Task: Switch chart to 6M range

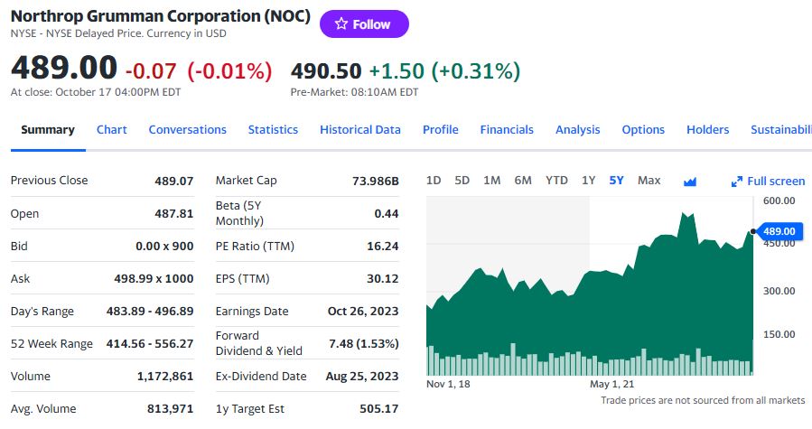Action: [523, 181]
